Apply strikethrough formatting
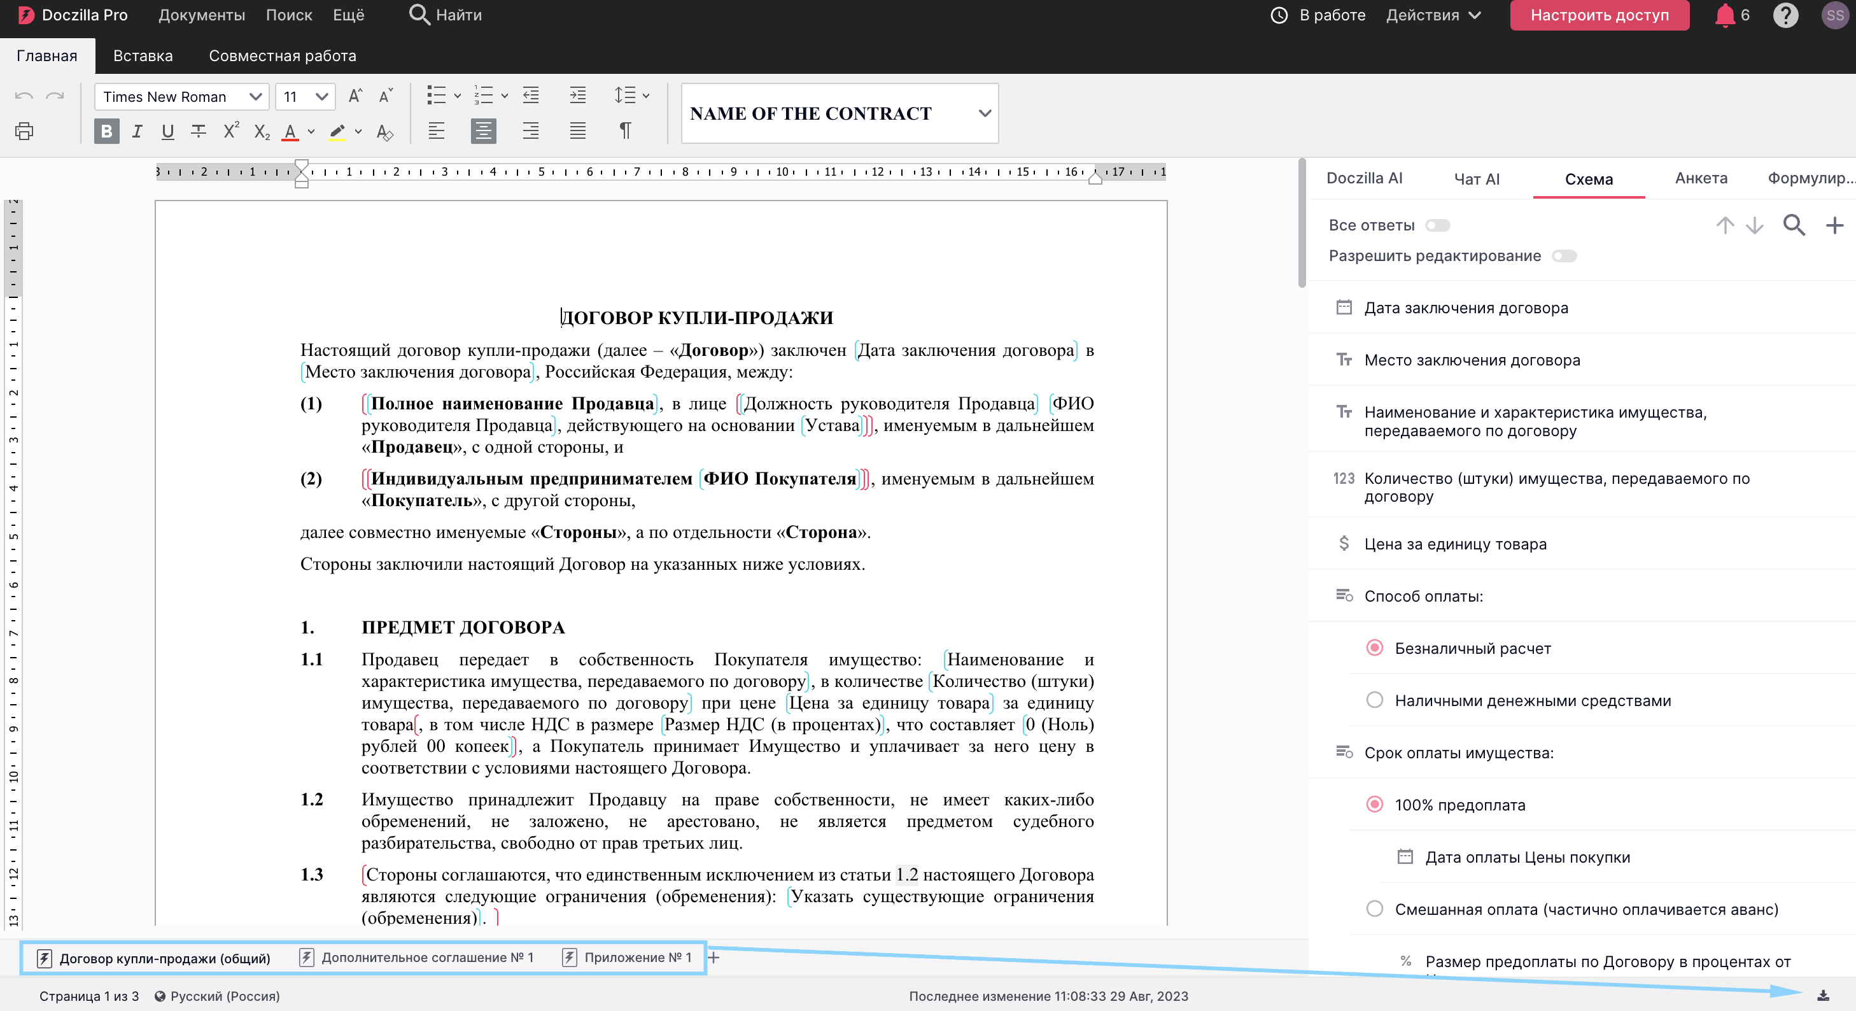 tap(198, 131)
